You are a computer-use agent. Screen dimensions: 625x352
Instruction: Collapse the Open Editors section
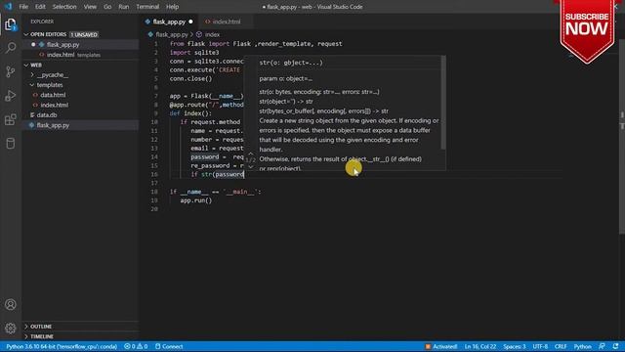click(48, 35)
